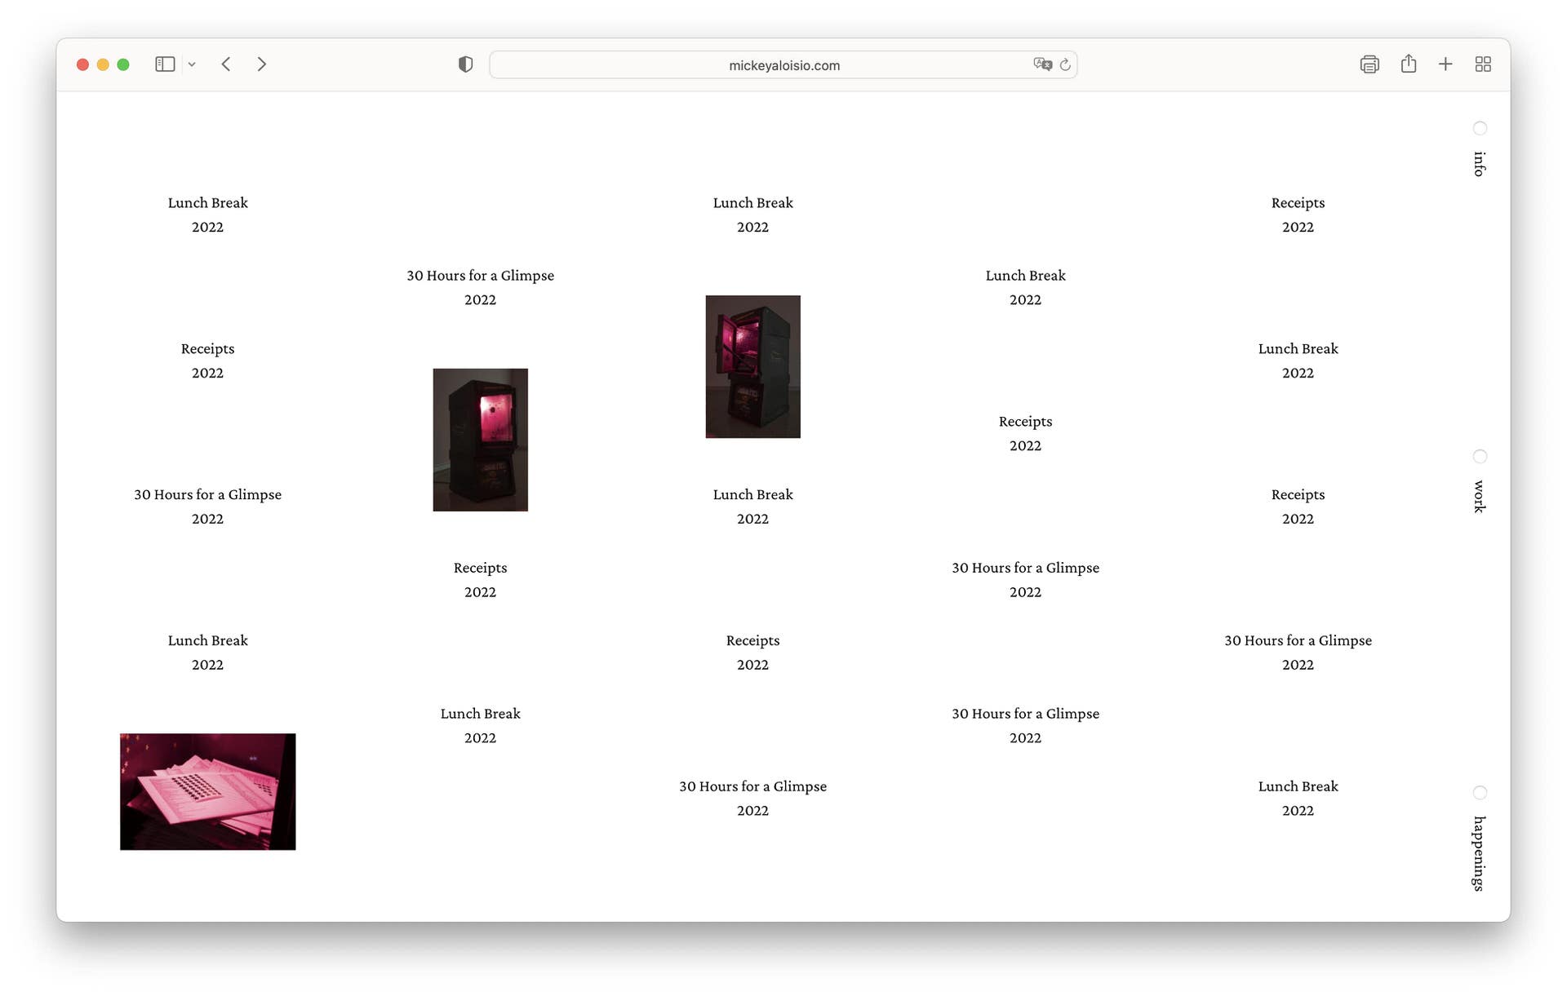Expand the sidebar options dropdown chevron
This screenshot has height=996, width=1567.
click(x=192, y=64)
